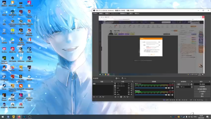Remove the selected scene with the minus icon
This screenshot has width=211, height=119.
(97, 97)
